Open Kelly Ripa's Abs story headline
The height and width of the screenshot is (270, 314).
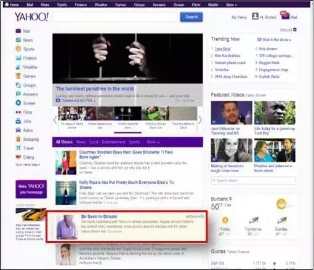126,185
